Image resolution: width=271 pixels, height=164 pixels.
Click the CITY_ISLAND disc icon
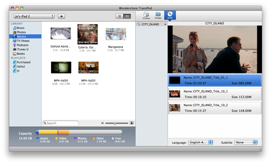[x=139, y=24]
